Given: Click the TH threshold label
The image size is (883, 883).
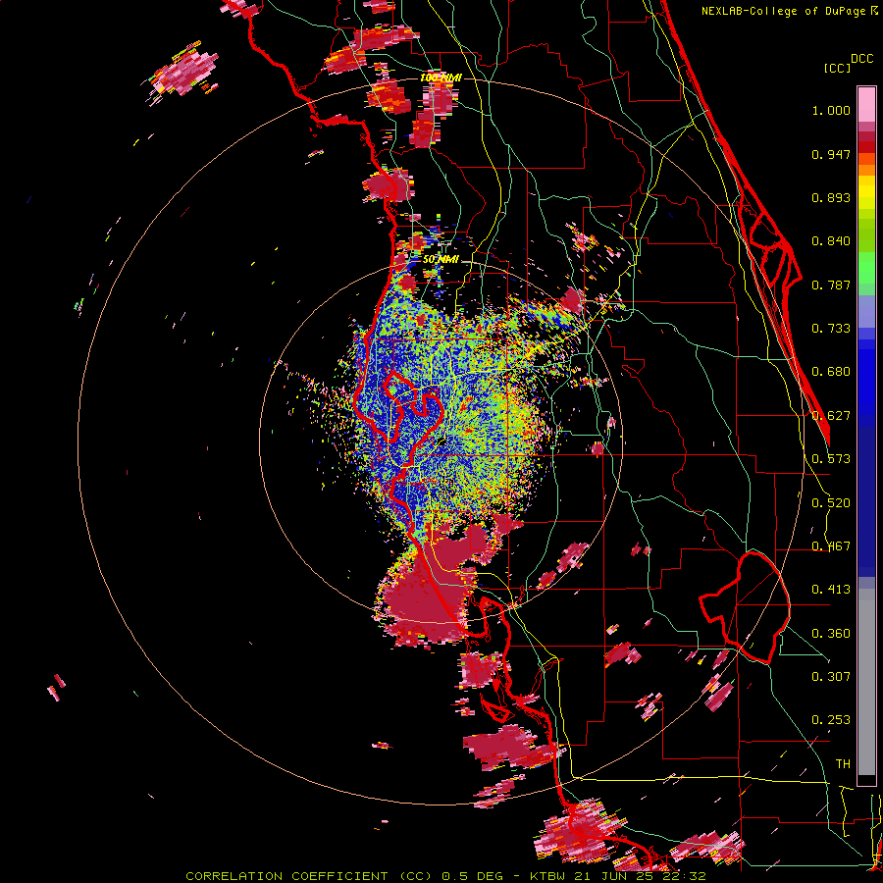Looking at the screenshot, I should click(x=843, y=764).
